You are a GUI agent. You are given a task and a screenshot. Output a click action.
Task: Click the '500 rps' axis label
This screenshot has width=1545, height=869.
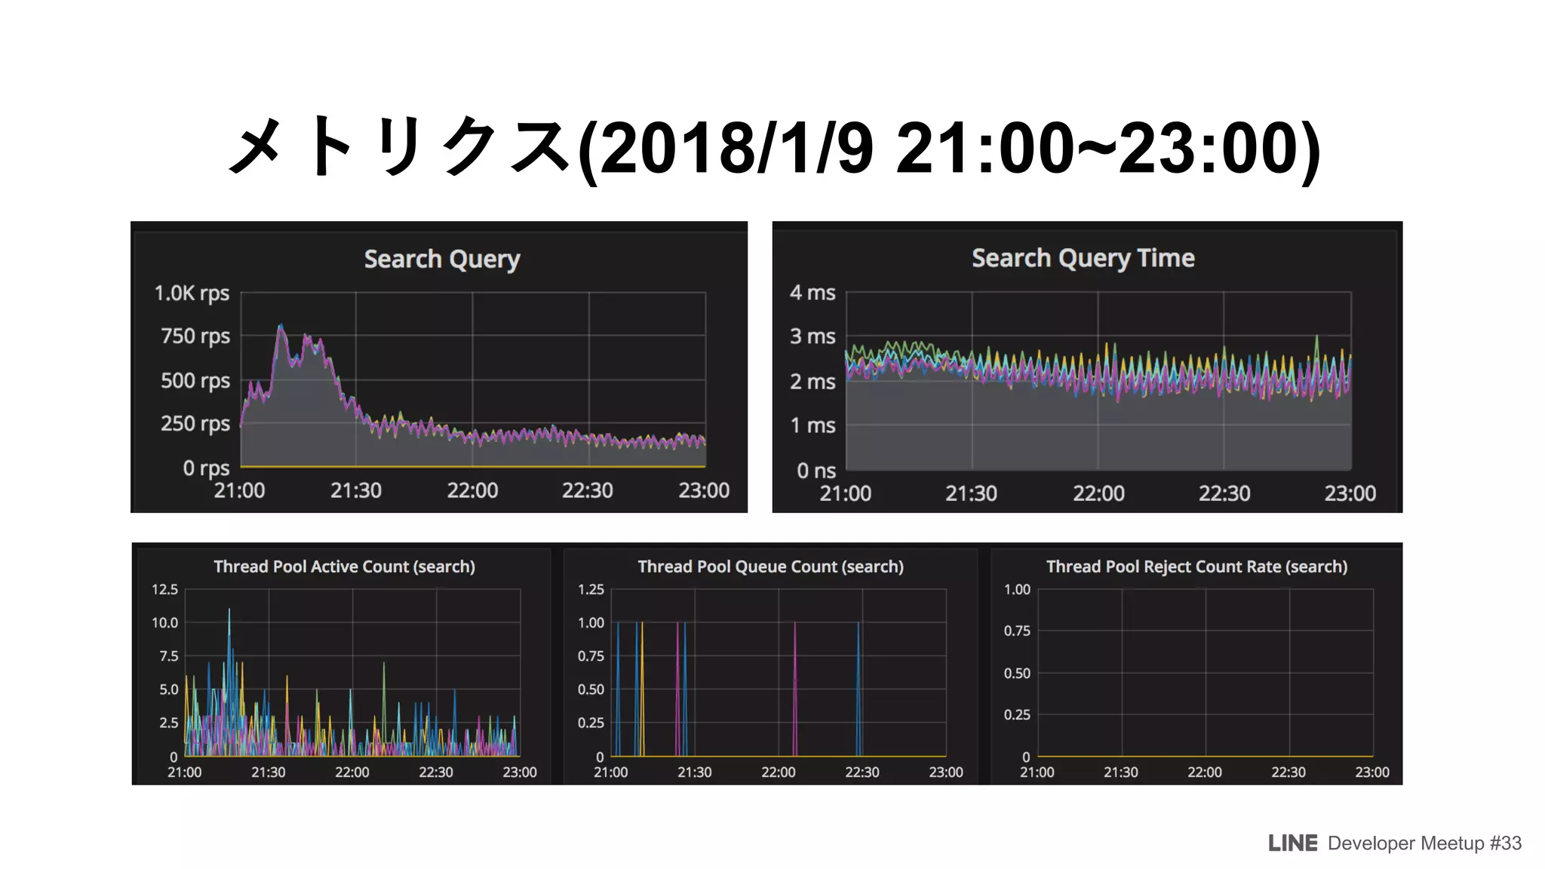tap(195, 381)
